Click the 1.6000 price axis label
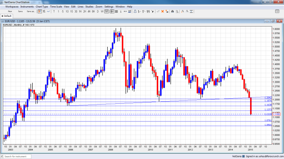This screenshot has height=159, width=284. (276, 29)
